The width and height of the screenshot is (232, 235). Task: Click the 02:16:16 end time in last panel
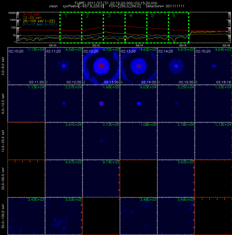(x=224, y=82)
